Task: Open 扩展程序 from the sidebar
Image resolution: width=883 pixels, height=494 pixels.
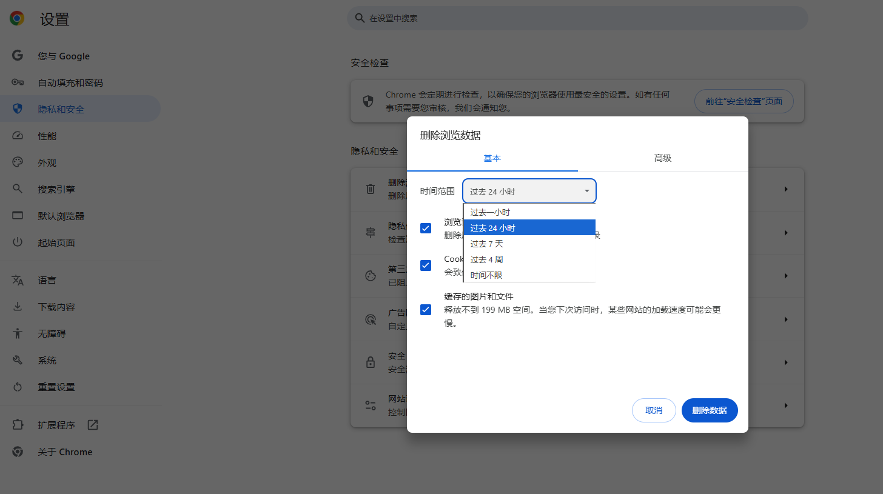Action: pos(80,425)
